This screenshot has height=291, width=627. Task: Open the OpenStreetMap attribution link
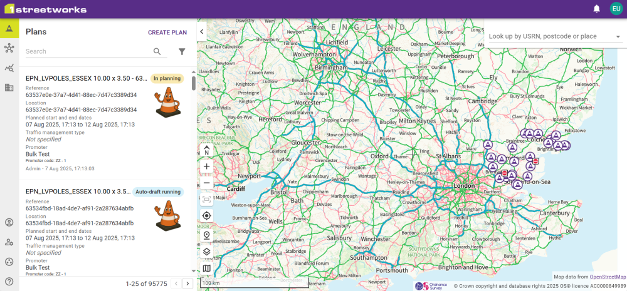[608, 277]
